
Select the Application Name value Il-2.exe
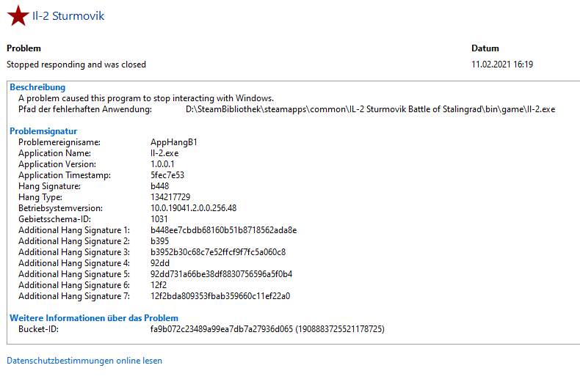164,153
